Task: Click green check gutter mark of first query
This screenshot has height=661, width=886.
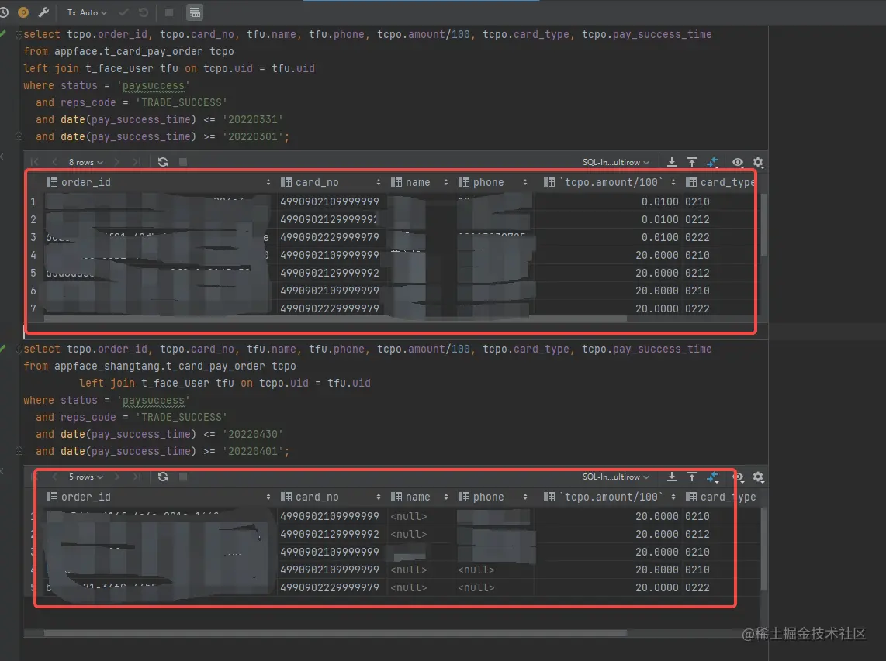Action: (2, 34)
